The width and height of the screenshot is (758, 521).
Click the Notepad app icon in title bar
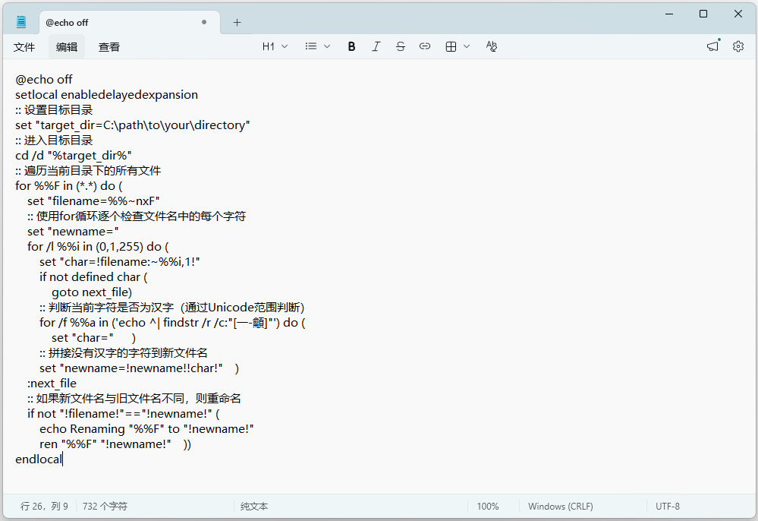[x=20, y=22]
